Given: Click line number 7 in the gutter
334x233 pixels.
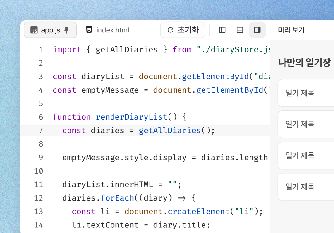Looking at the screenshot, I should (41, 131).
